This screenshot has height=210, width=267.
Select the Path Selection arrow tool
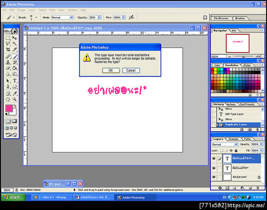tap(8, 81)
